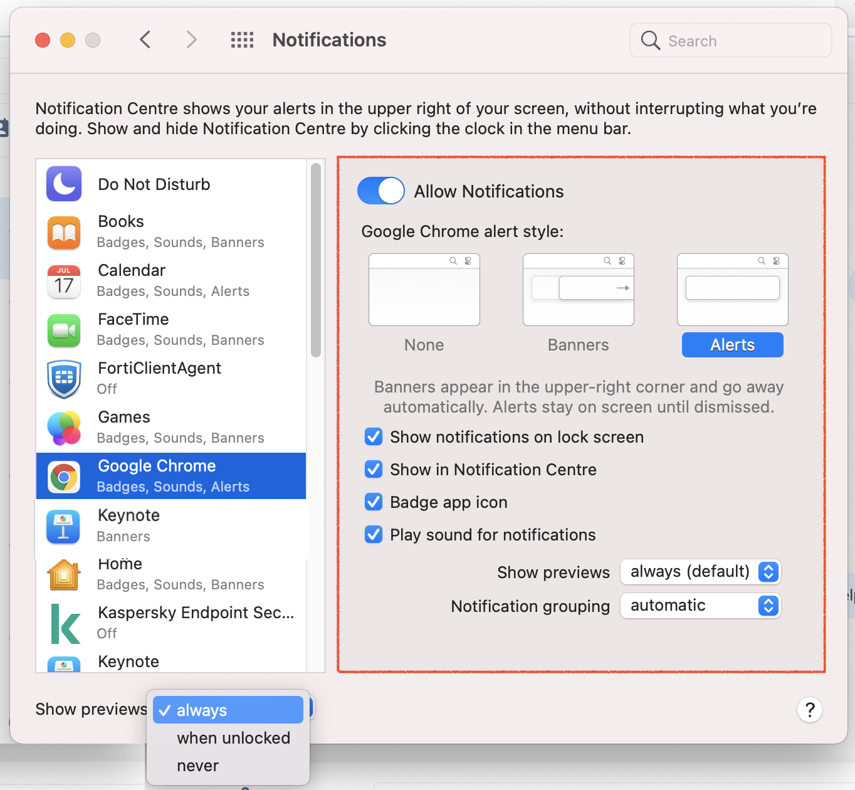Screen dimensions: 855x790
Task: Click the app list scrollbar
Action: point(316,260)
